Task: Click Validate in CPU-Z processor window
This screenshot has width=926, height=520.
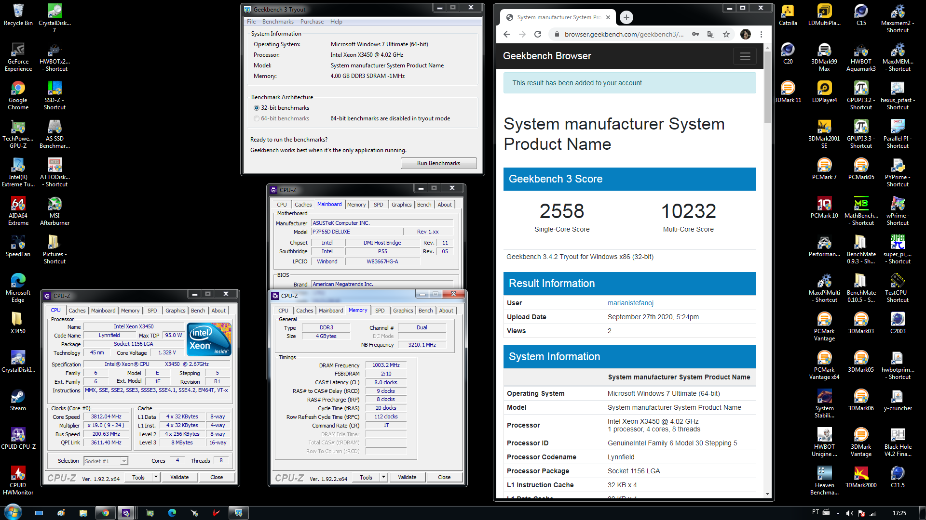Action: point(179,477)
